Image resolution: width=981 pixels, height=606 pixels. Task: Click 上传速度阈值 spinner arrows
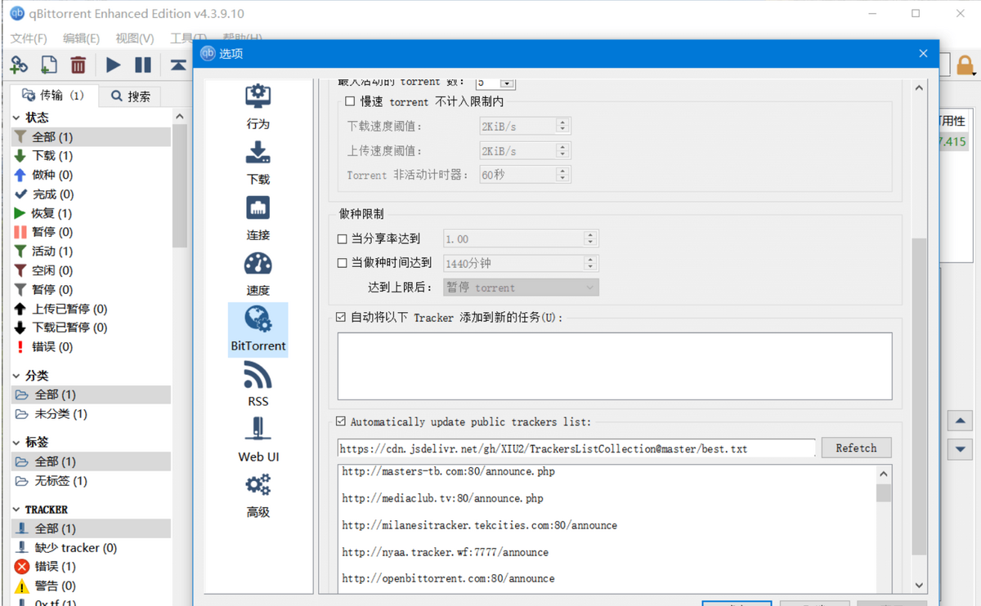(x=562, y=150)
